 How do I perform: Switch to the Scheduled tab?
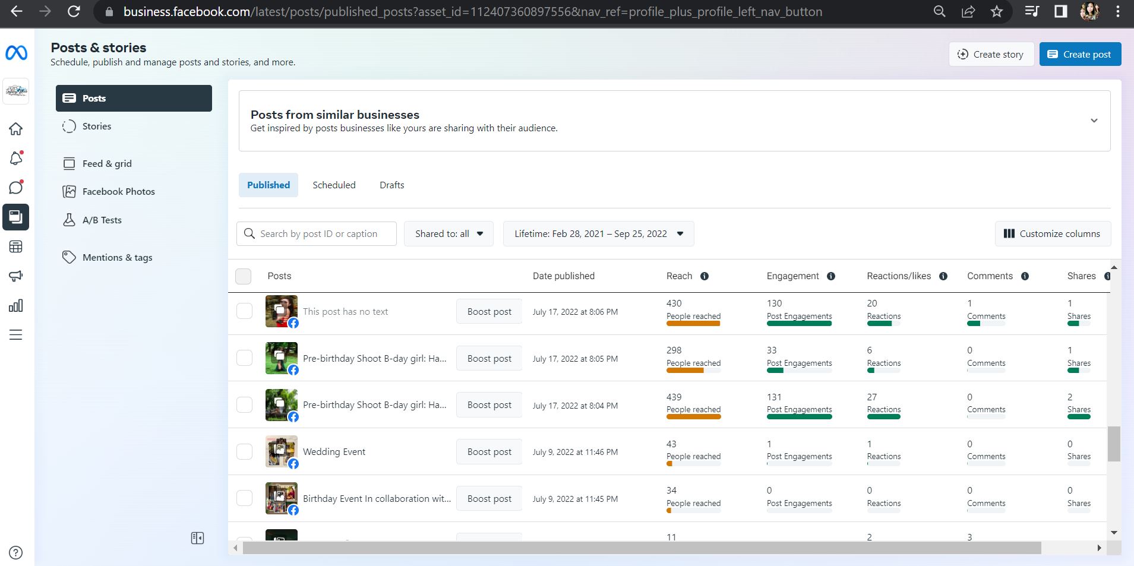pos(334,185)
